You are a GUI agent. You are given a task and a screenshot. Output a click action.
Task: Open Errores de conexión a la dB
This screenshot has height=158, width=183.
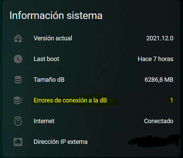click(x=70, y=100)
